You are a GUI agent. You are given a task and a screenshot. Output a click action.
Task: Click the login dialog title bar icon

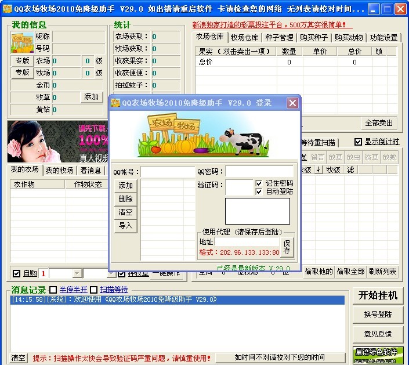[x=115, y=103]
